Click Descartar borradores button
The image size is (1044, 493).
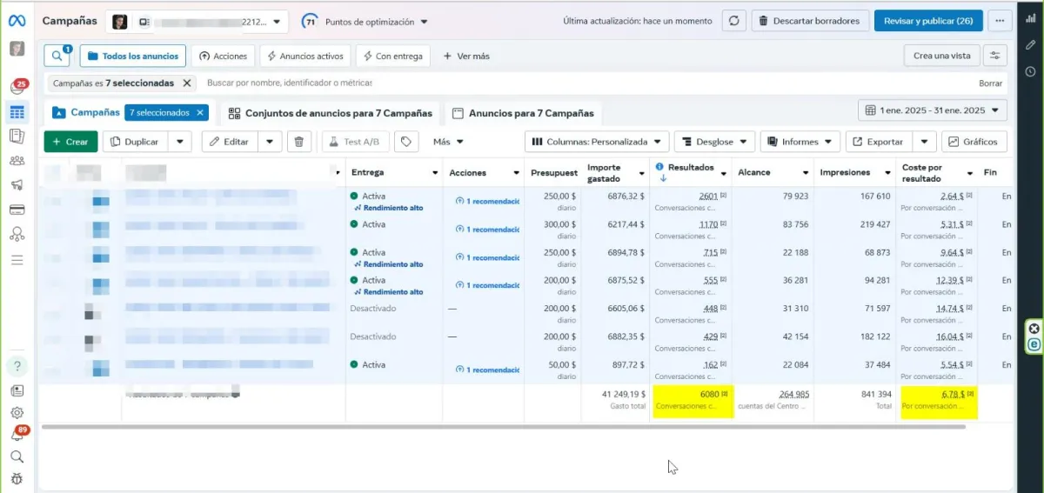click(x=809, y=21)
